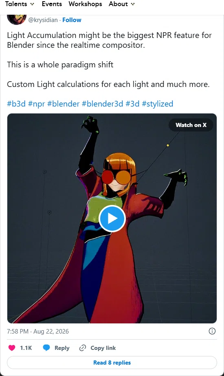
Task: Open the Events menu item
Action: 52,4
